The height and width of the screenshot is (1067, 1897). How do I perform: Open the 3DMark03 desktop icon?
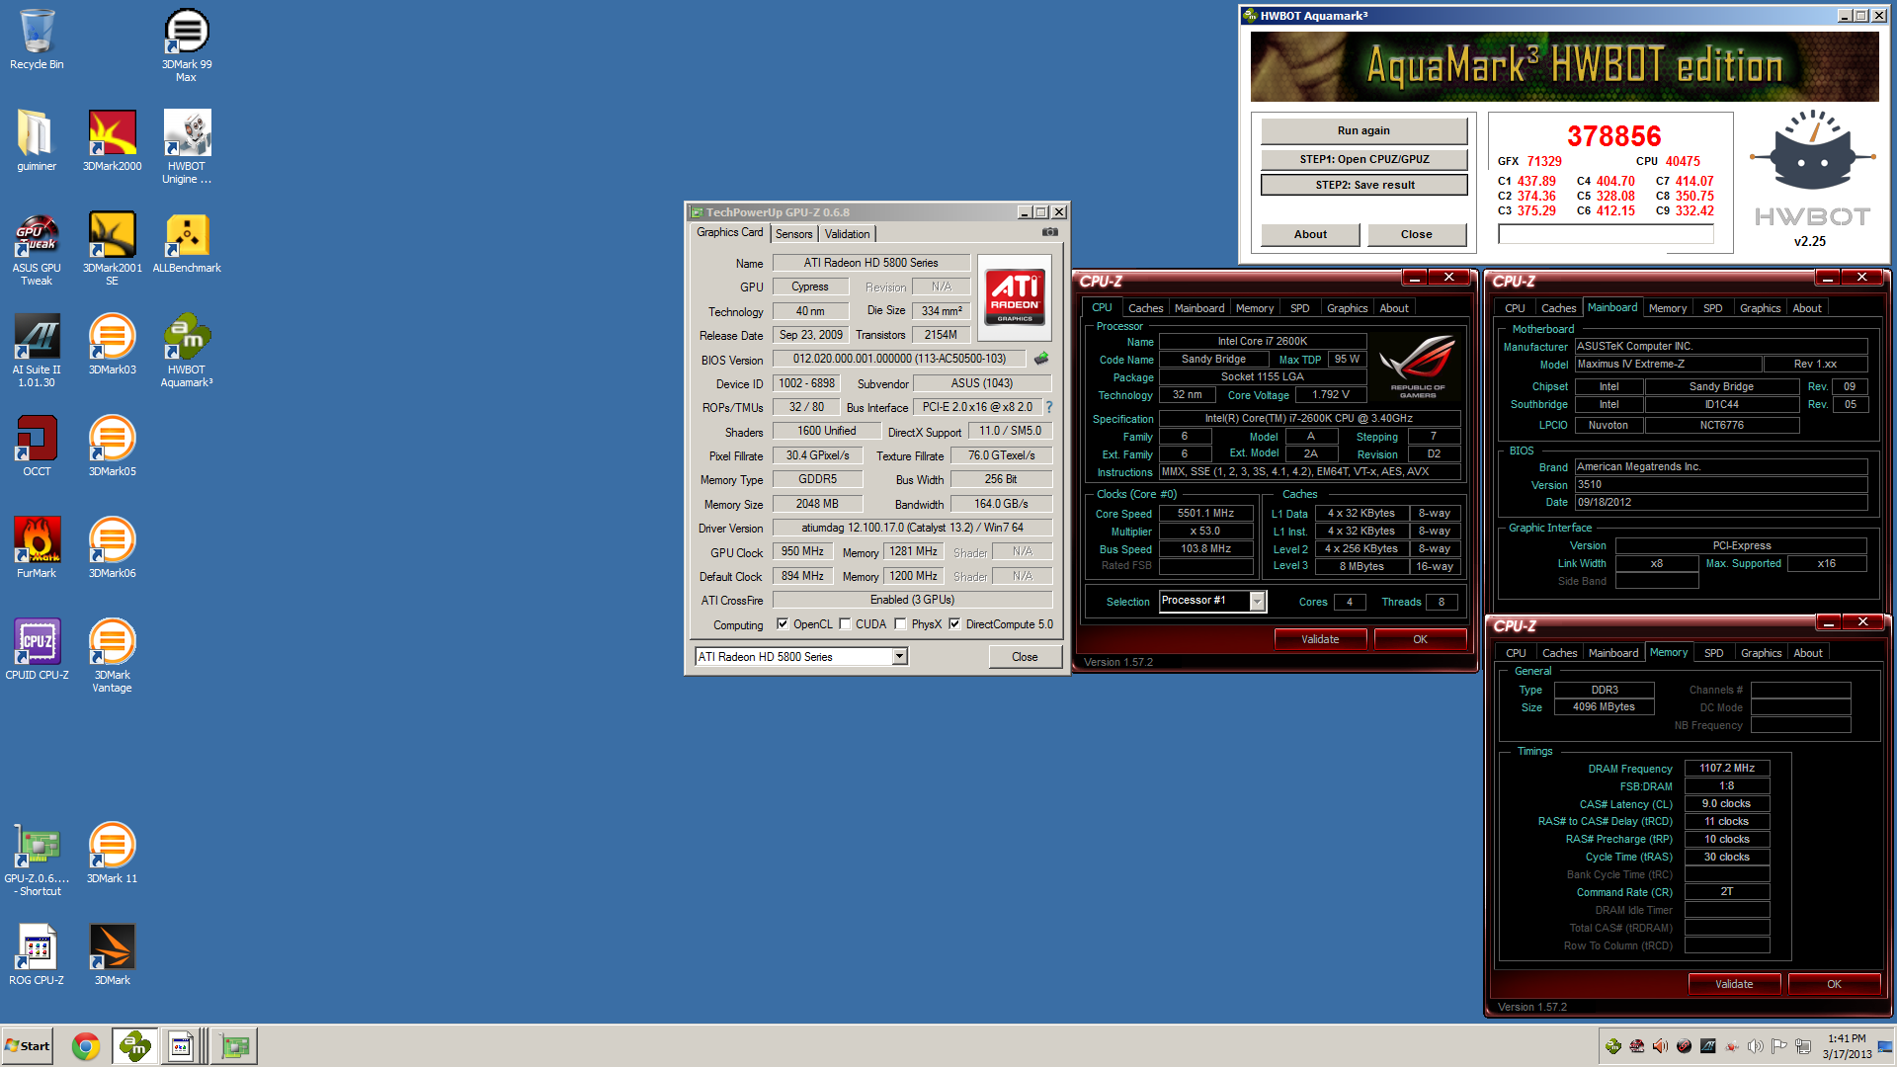112,344
